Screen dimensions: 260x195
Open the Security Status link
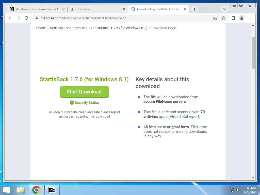point(87,103)
